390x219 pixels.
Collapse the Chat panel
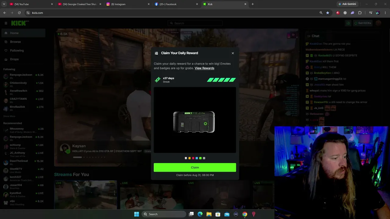(308, 36)
